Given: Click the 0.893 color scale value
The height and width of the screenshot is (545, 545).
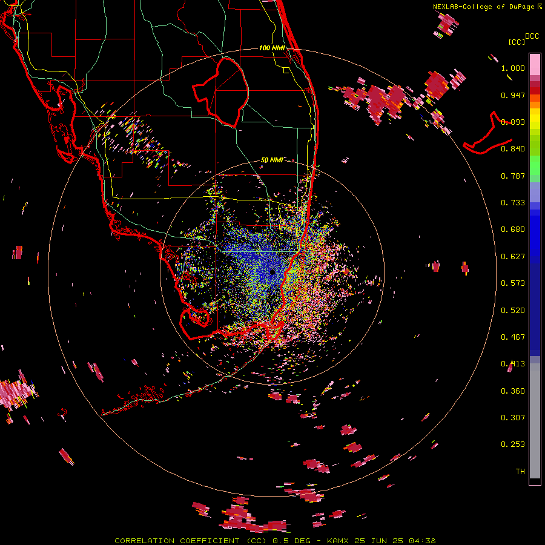Looking at the screenshot, I should coord(513,122).
